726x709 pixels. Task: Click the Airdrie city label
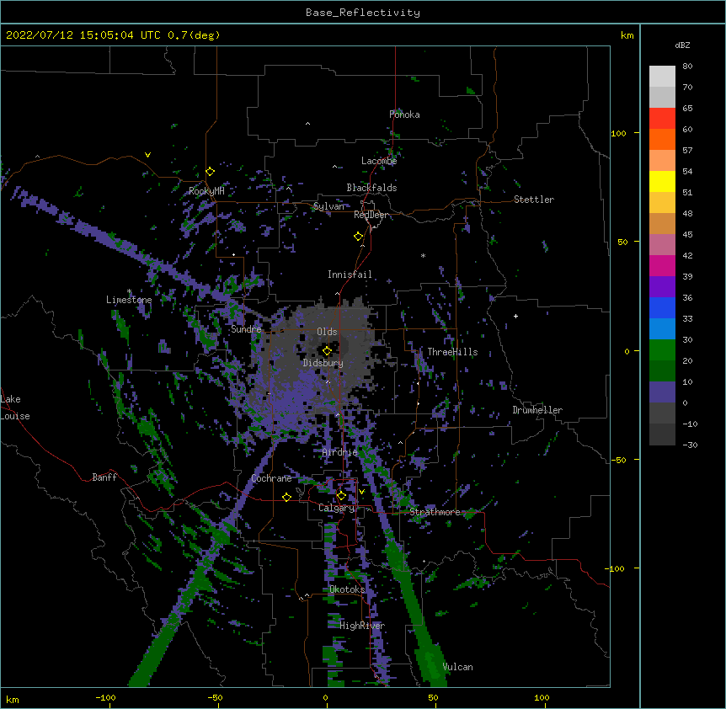coord(340,452)
